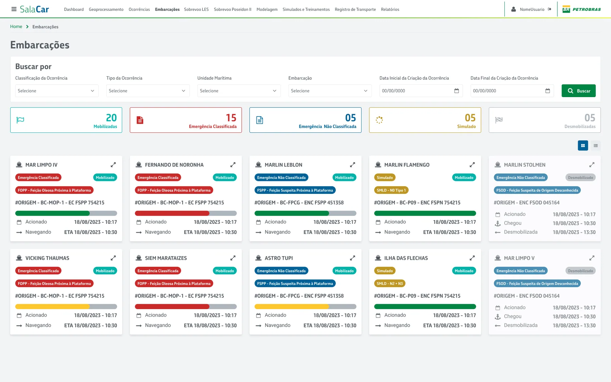Go to Home via breadcrumb
Image resolution: width=611 pixels, height=382 pixels.
[x=16, y=26]
